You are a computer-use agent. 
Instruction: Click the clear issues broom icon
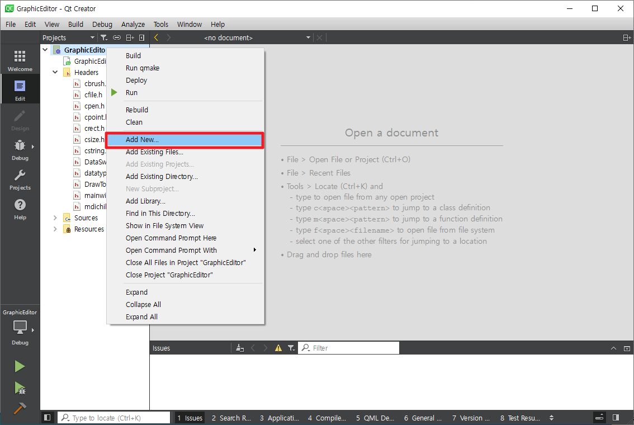(240, 348)
